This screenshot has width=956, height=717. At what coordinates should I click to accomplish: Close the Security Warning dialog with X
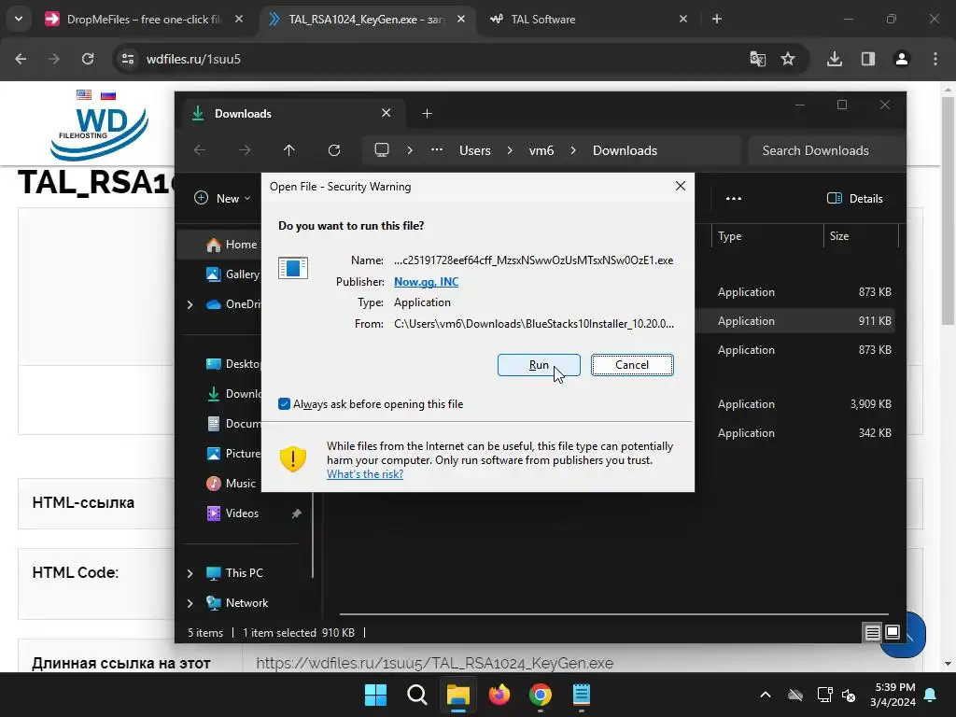681,186
